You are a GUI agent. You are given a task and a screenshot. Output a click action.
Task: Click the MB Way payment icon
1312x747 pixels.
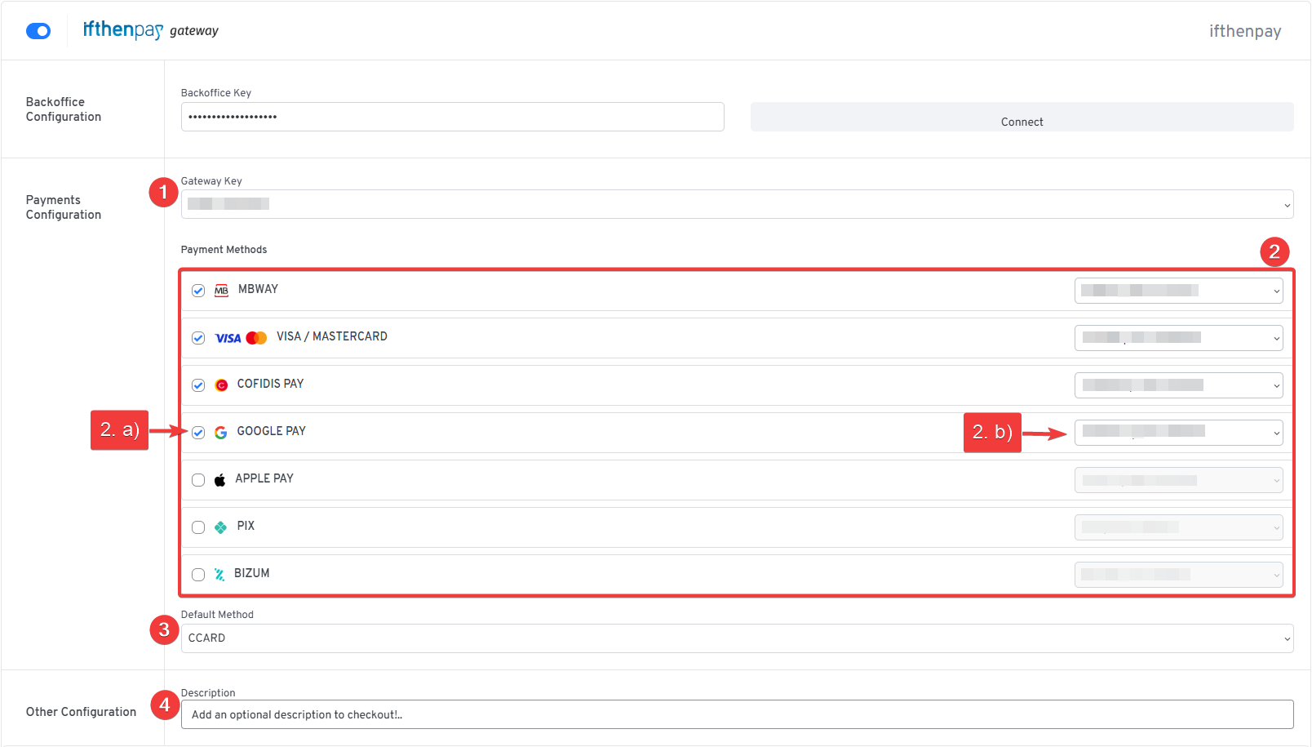221,290
